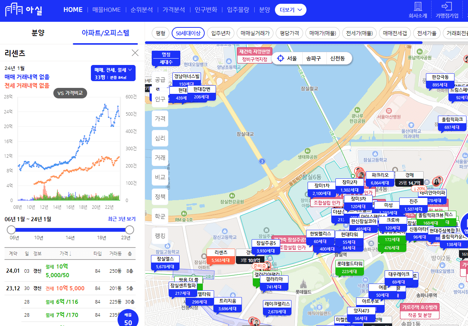Open the 랭킹 side menu button
The image size is (468, 326).
(160, 236)
